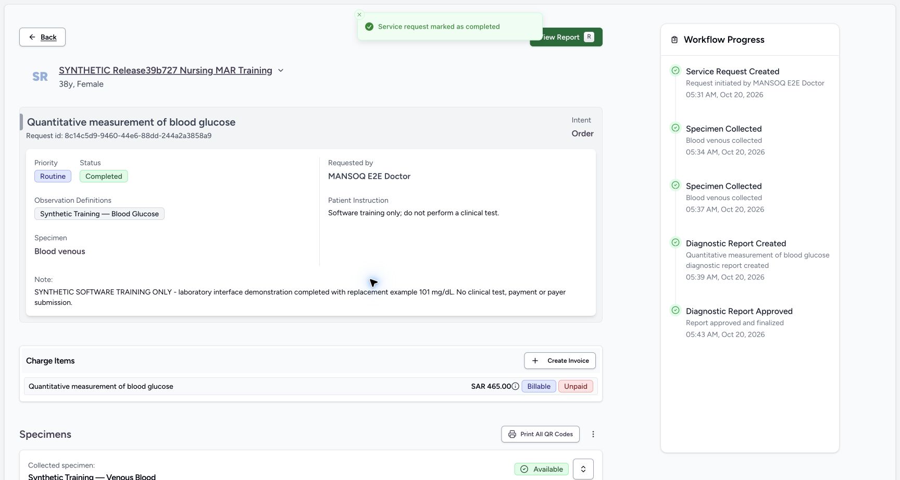Click the plus icon in Create Invoice
This screenshot has width=900, height=480.
pyautogui.click(x=535, y=361)
